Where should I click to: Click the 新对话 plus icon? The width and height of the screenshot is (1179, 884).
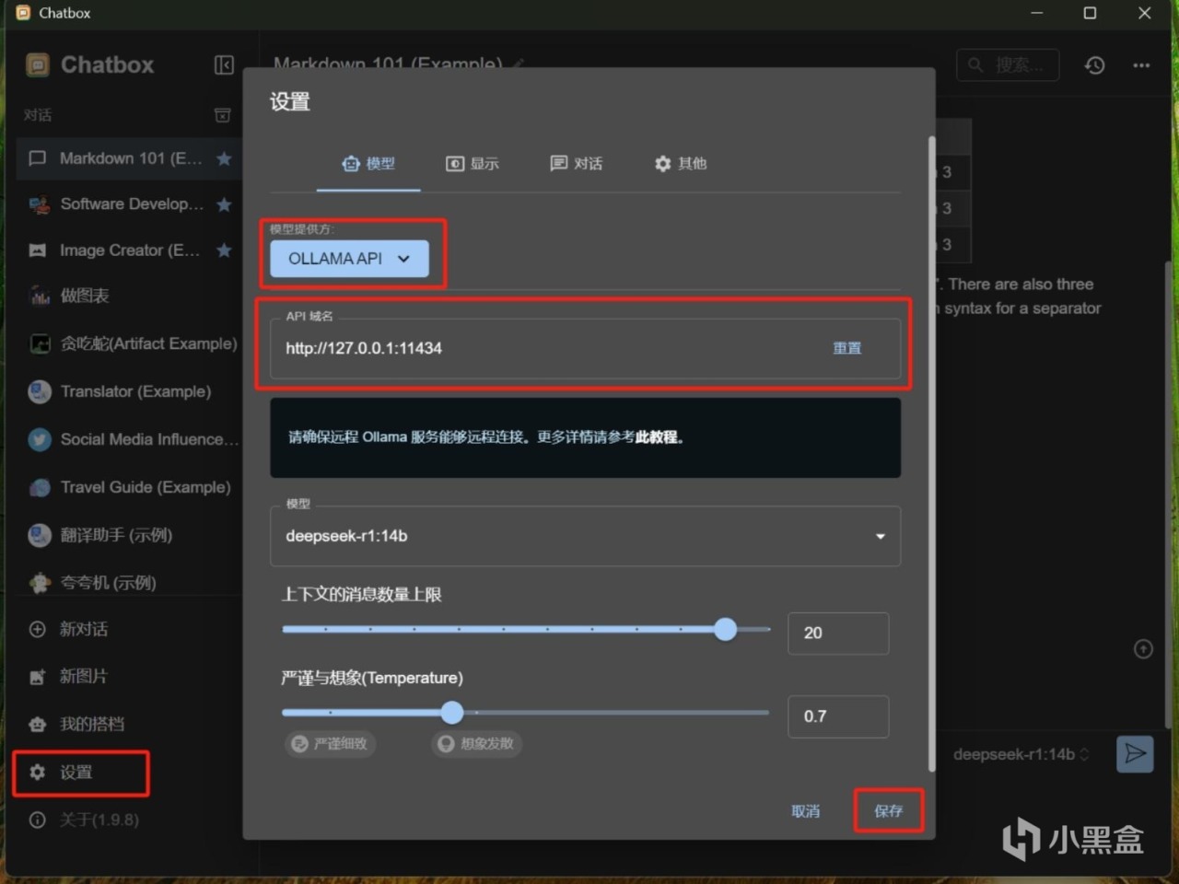pyautogui.click(x=37, y=629)
